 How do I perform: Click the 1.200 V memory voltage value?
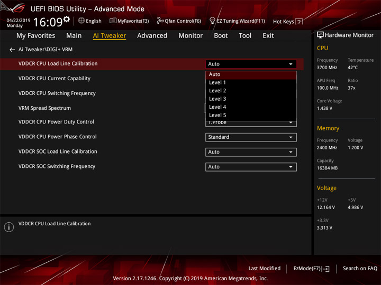pyautogui.click(x=356, y=148)
